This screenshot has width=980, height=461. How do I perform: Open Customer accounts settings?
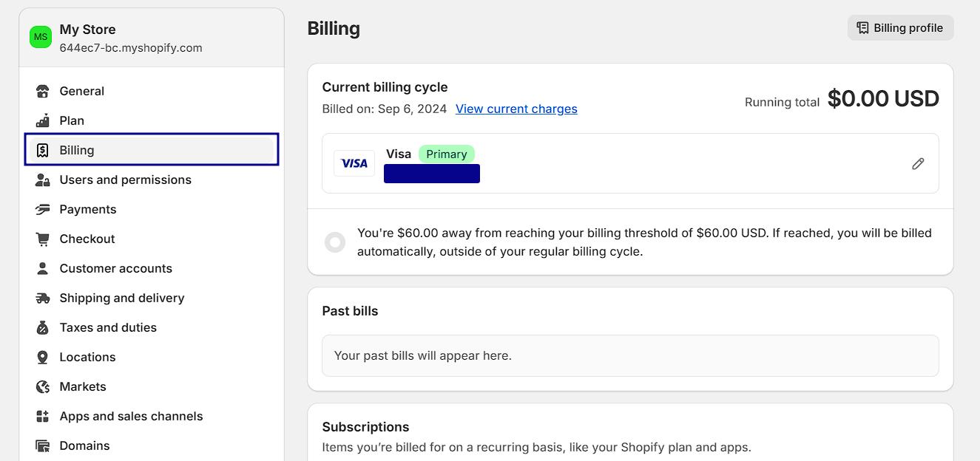point(152,268)
